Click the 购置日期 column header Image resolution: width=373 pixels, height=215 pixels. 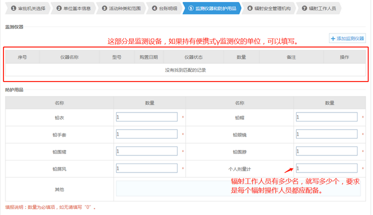[x=148, y=57]
